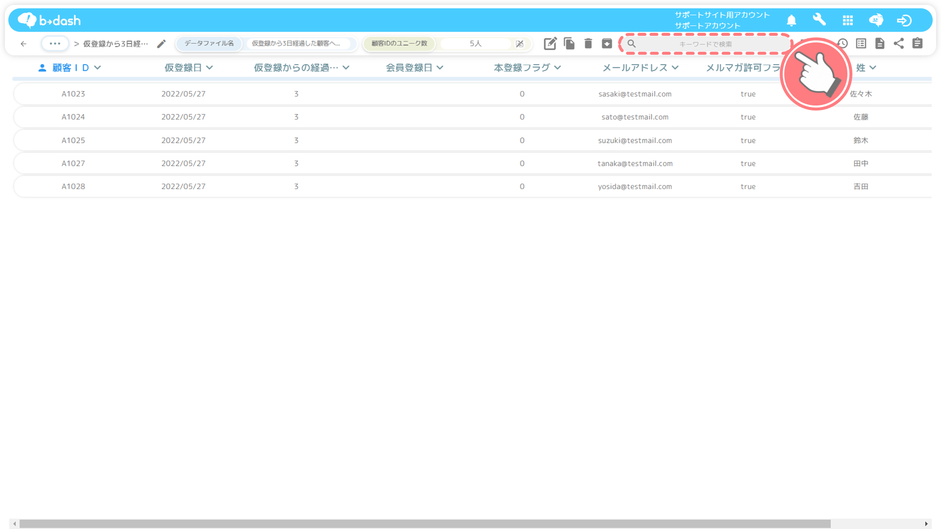Click the 田中 surname cell
This screenshot has height=529, width=941.
click(861, 163)
